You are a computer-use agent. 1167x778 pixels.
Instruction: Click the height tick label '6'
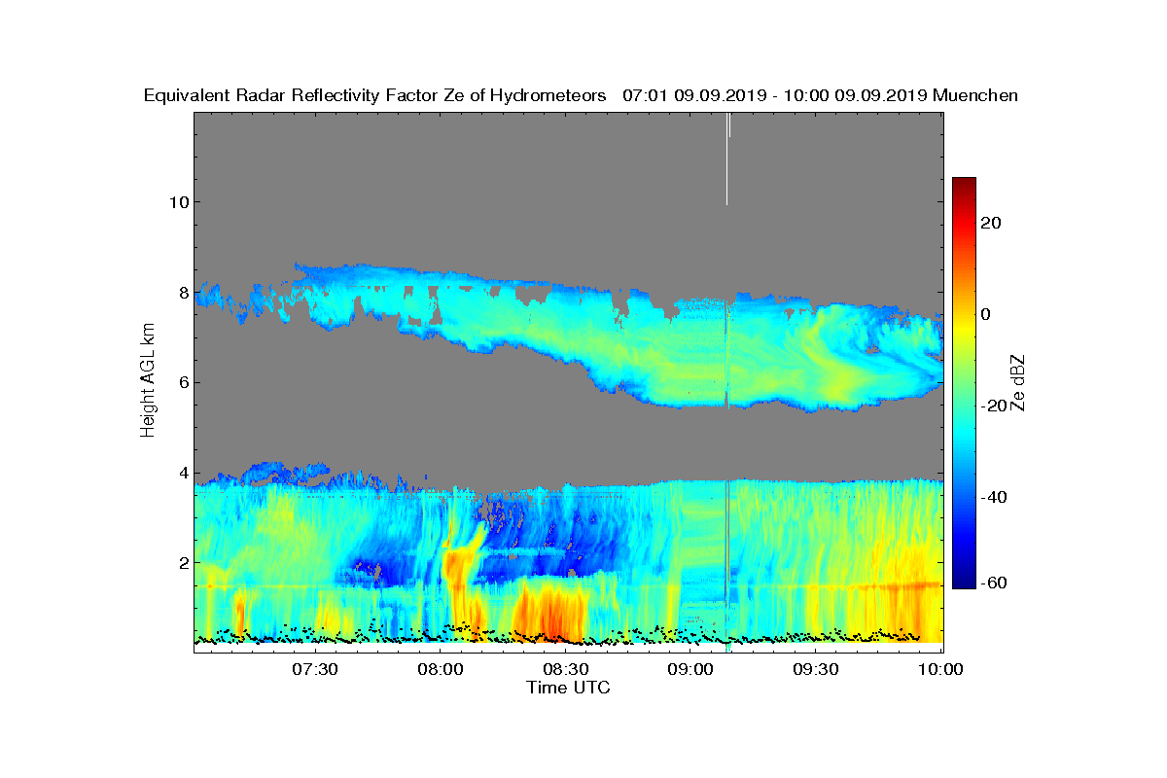pos(183,382)
